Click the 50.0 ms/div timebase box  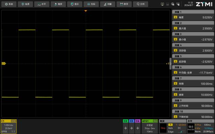[x=191, y=128]
